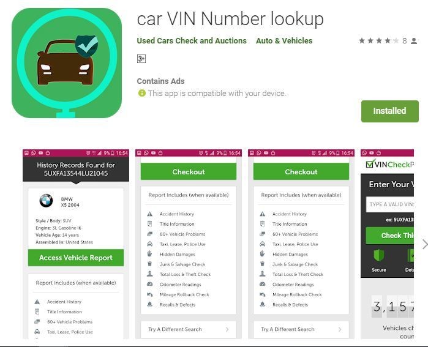Open the Auto & Vehicles category
428x347 pixels.
coord(284,40)
